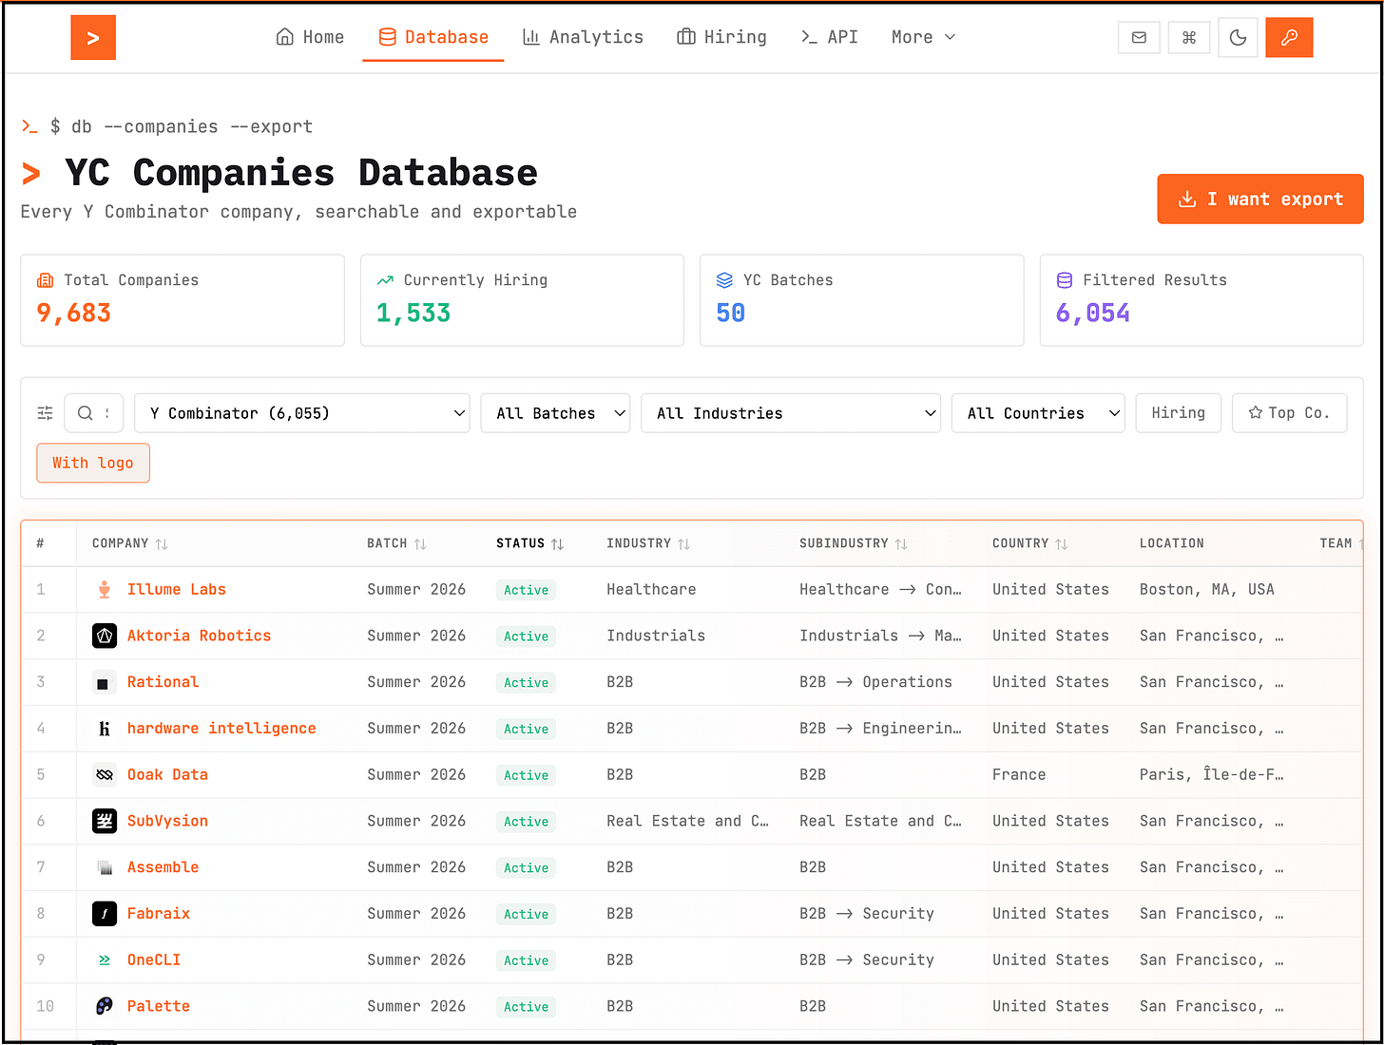
Task: Expand the All Batches dropdown
Action: [x=555, y=413]
